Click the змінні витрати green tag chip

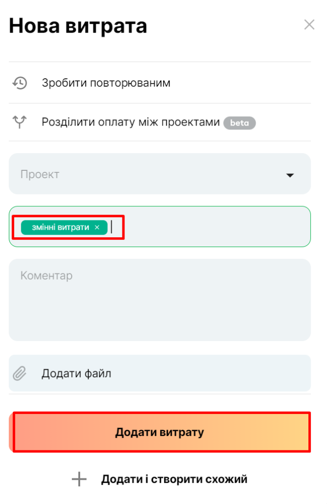60,227
